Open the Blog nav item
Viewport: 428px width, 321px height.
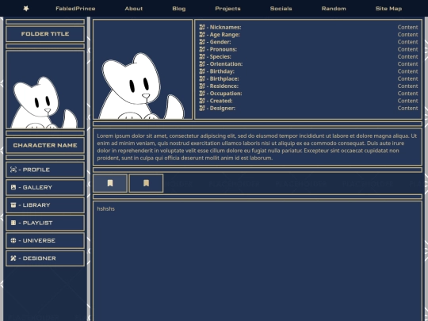click(179, 9)
